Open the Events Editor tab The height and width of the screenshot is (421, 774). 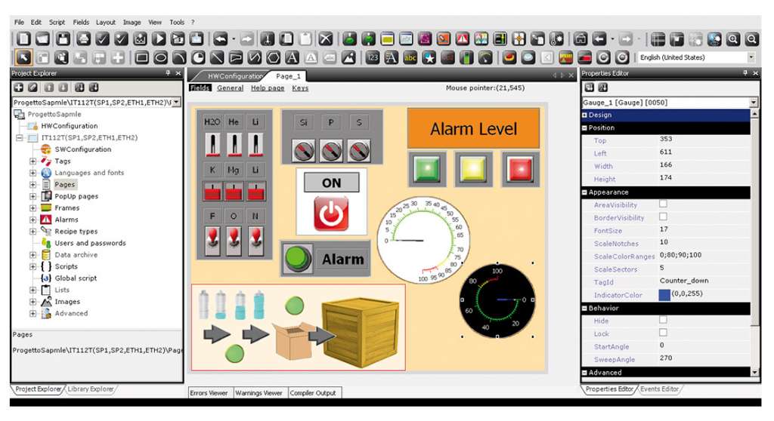point(661,389)
